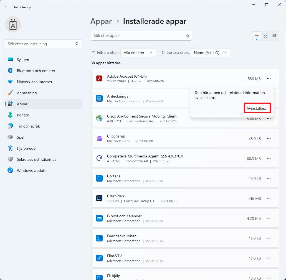Viewport: 286px width, 280px height.
Task: Select Appar in the sidebar
Action: [x=43, y=104]
